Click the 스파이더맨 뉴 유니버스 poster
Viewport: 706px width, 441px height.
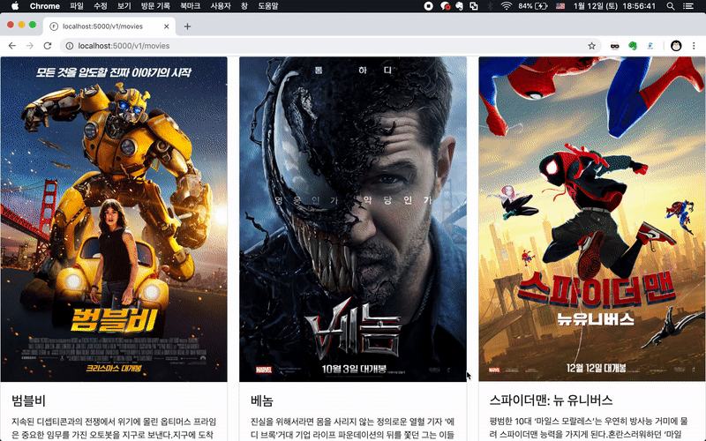click(592, 219)
